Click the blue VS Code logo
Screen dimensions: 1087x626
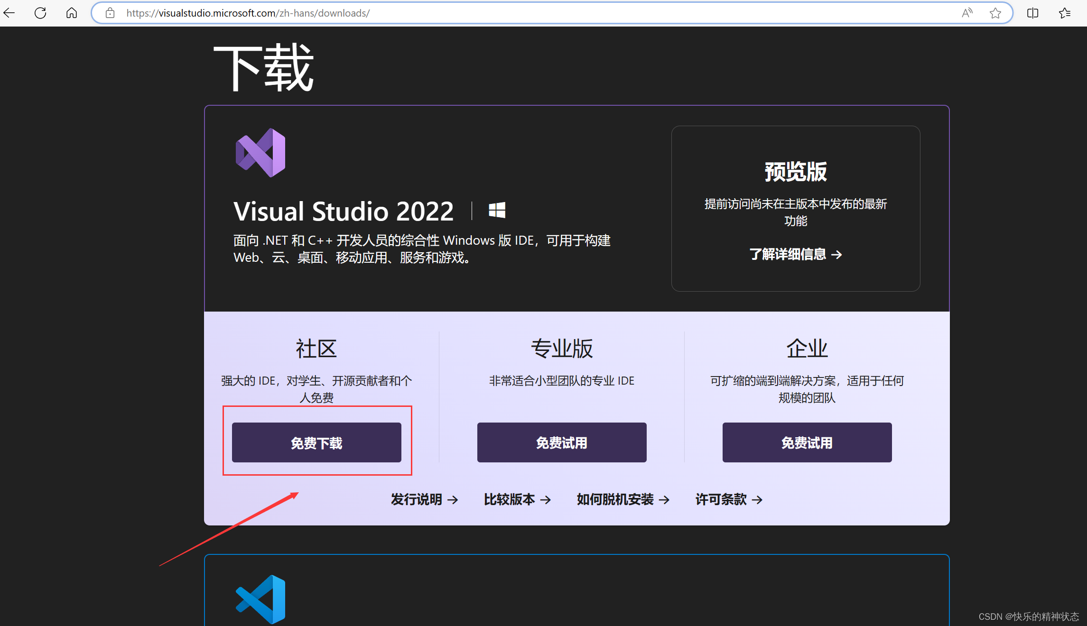pyautogui.click(x=260, y=599)
